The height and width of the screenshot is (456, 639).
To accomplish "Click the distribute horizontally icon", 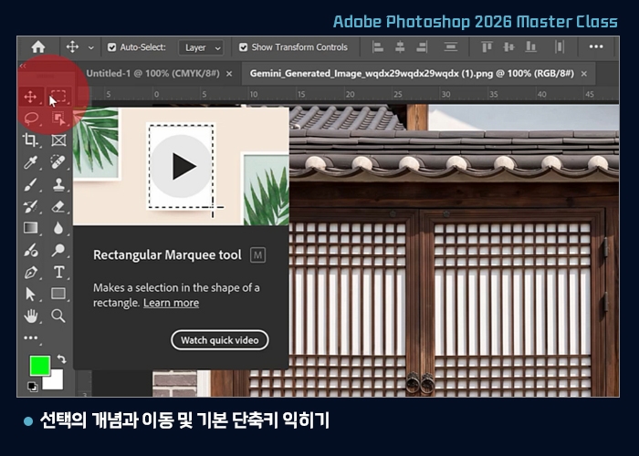I will [x=560, y=47].
